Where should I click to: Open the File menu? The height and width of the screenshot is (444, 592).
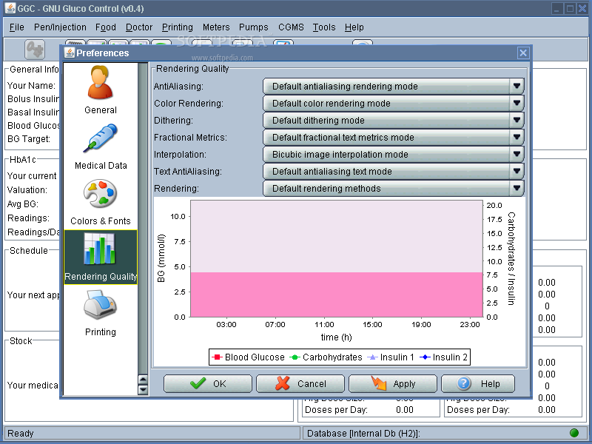click(x=16, y=27)
